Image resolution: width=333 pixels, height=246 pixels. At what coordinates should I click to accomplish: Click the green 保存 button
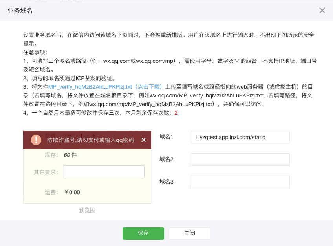[x=143, y=233]
